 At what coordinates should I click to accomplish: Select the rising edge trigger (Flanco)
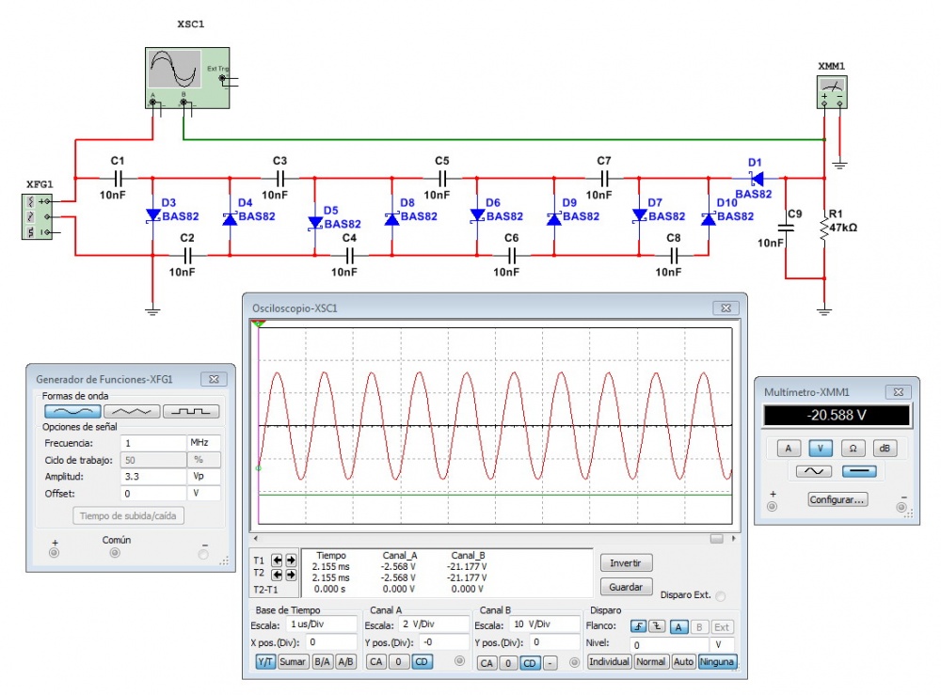[639, 626]
